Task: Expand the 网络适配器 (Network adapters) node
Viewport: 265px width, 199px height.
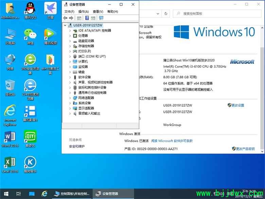Action: pos(70,98)
